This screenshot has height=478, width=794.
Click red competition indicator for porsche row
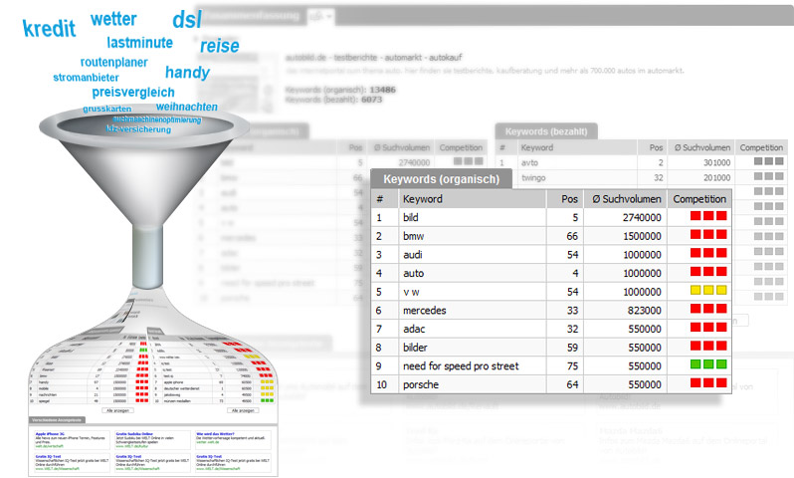tap(708, 382)
